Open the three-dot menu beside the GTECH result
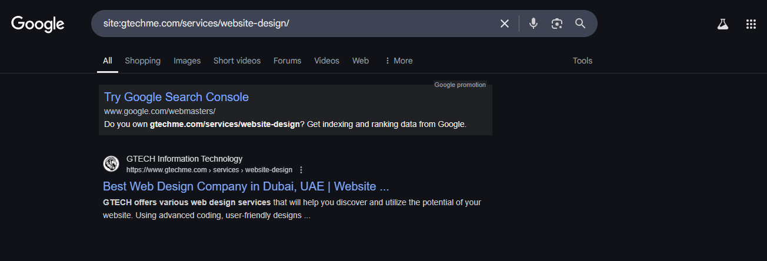767x261 pixels. tap(301, 170)
